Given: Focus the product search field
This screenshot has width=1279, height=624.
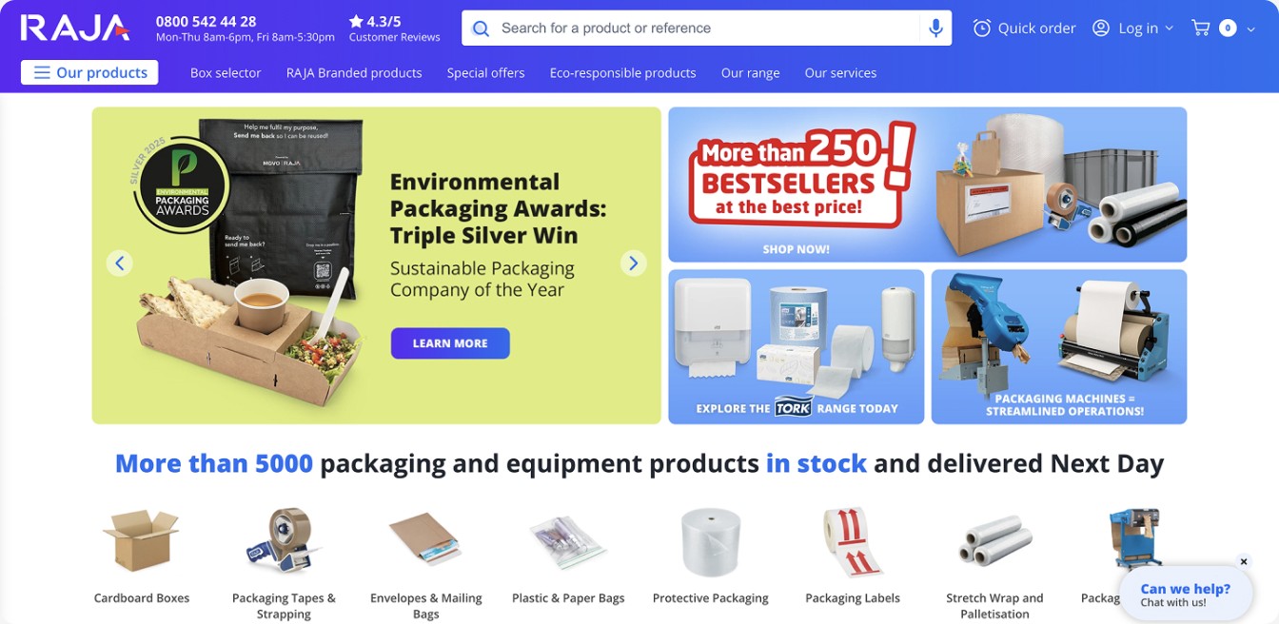Looking at the screenshot, I should (x=706, y=29).
